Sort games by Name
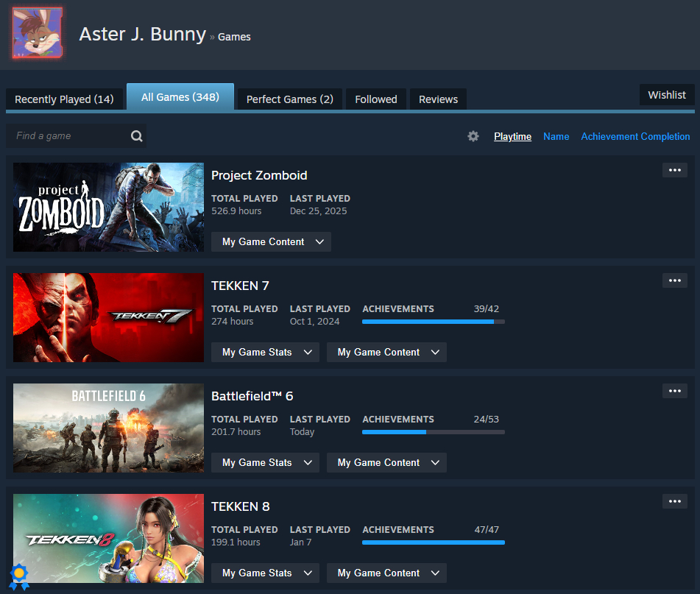This screenshot has width=700, height=594. pos(556,136)
